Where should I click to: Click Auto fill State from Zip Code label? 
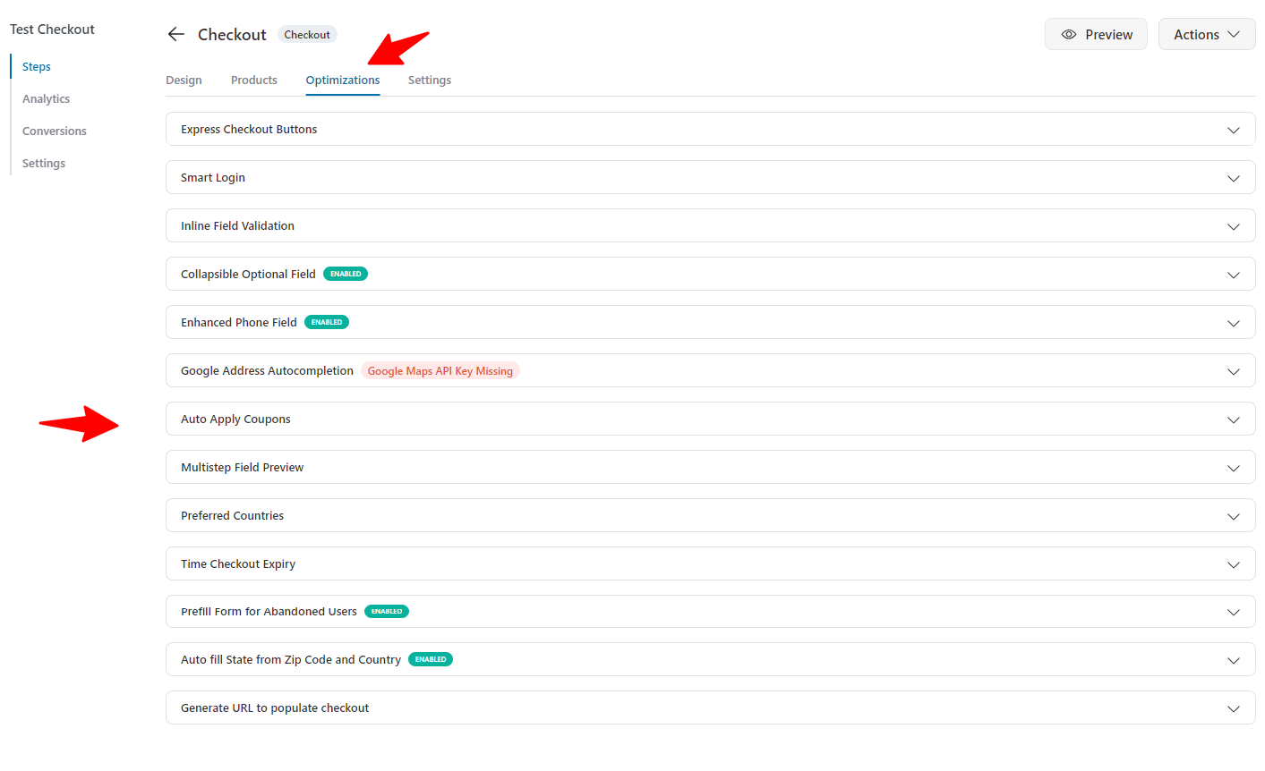291,659
